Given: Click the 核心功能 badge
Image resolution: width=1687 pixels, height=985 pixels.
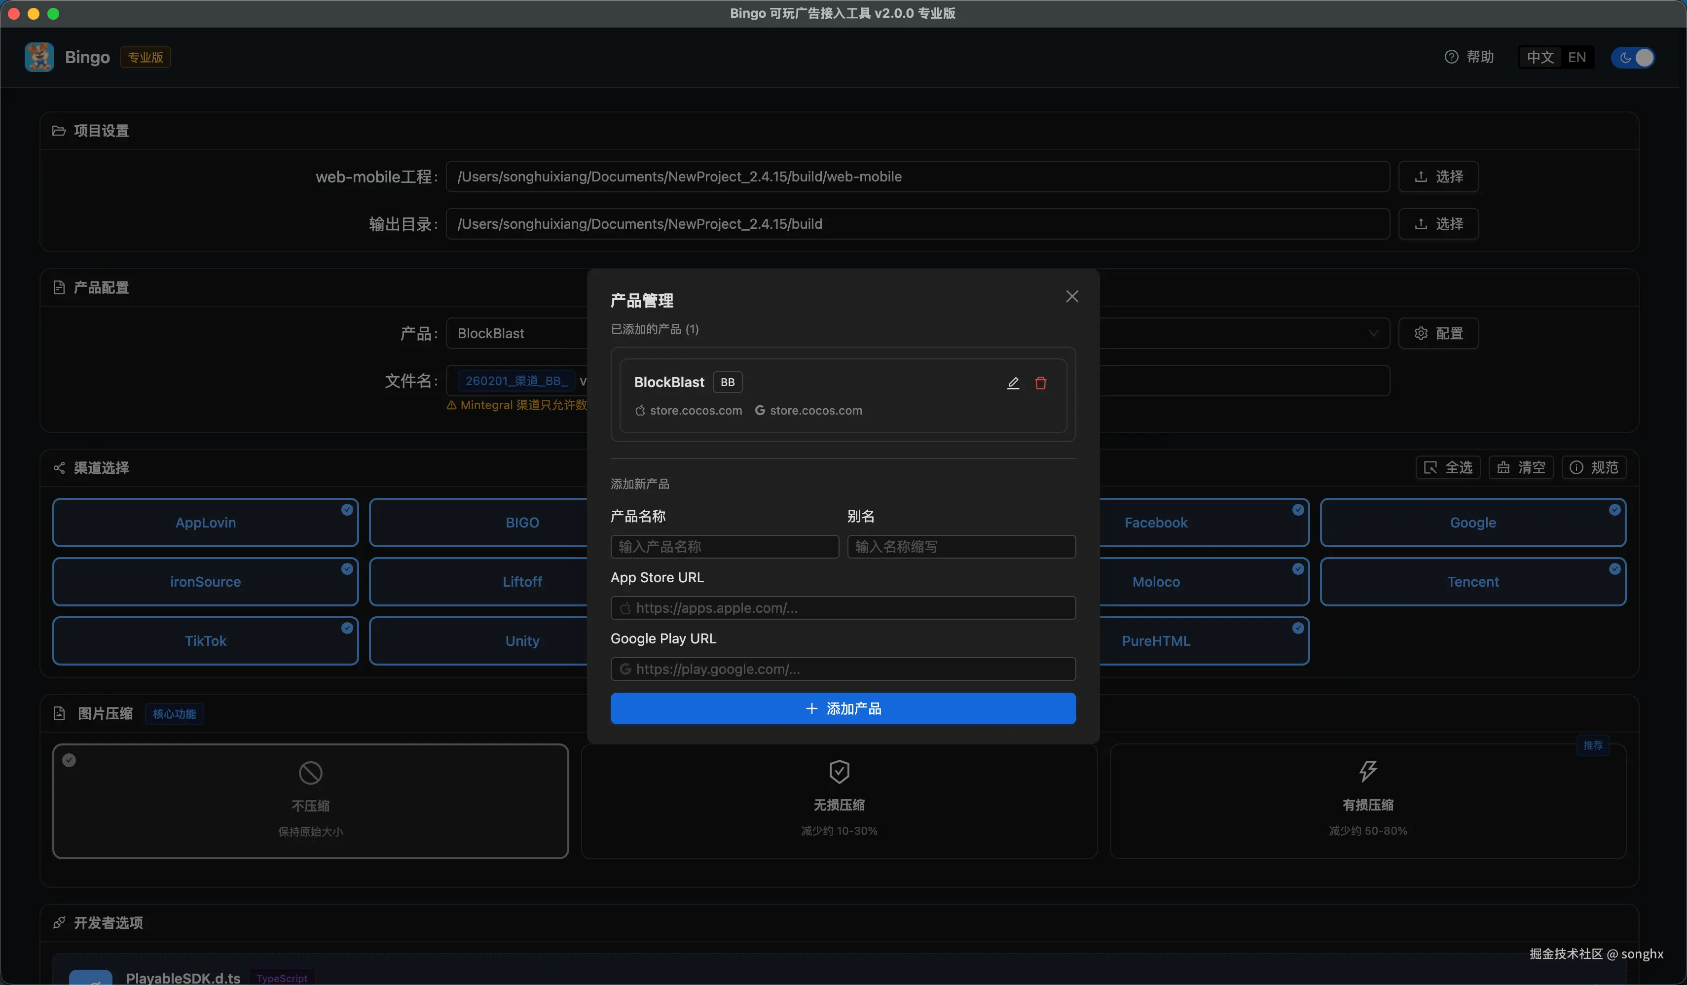Looking at the screenshot, I should click(174, 714).
